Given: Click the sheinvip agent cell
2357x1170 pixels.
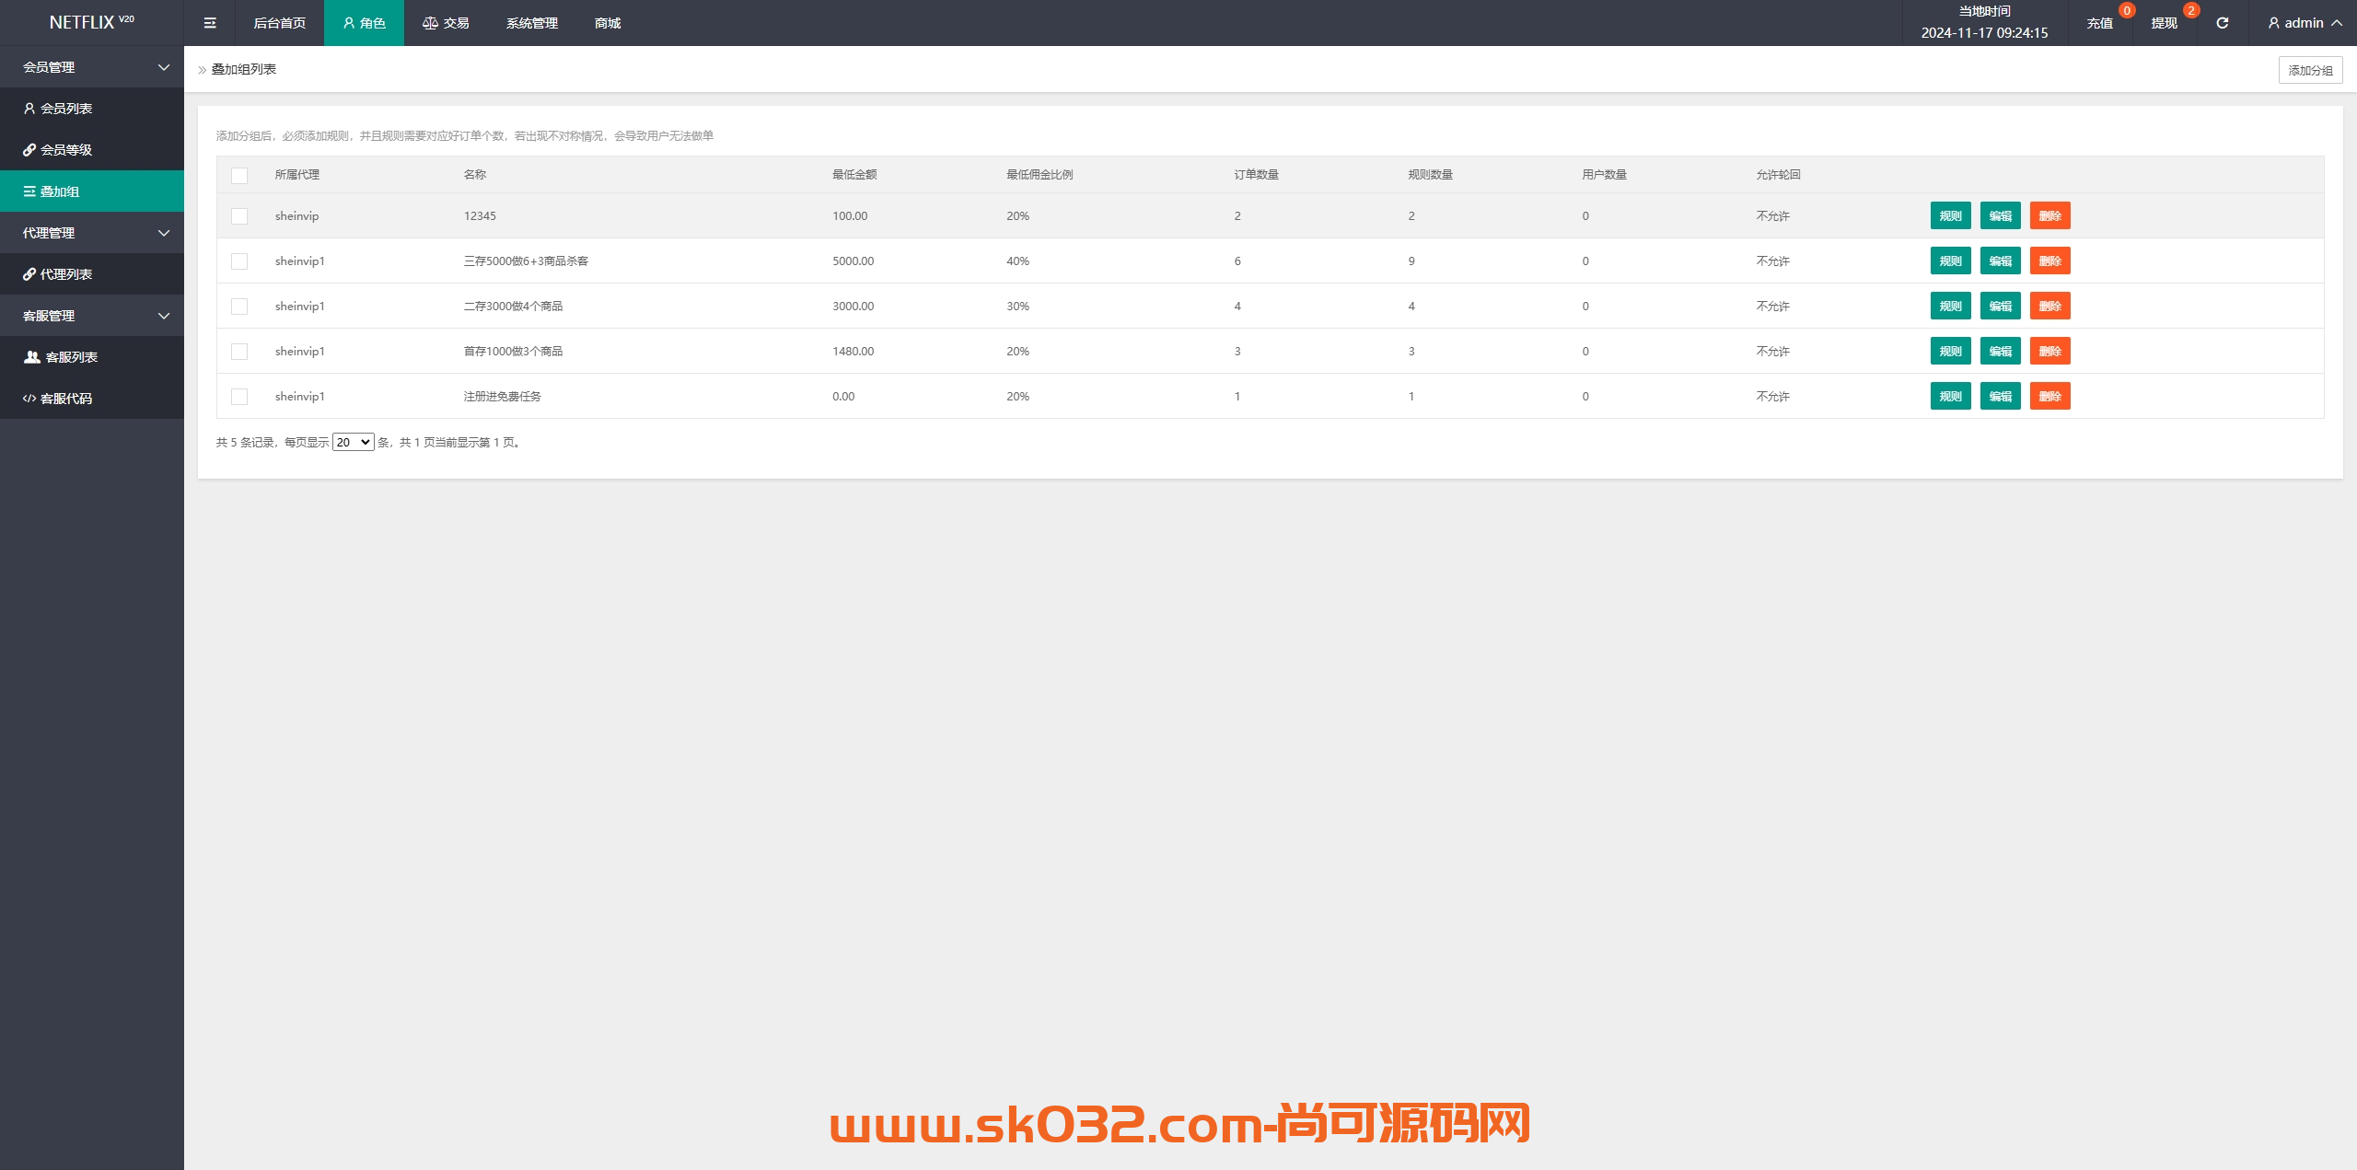Looking at the screenshot, I should pyautogui.click(x=297, y=216).
